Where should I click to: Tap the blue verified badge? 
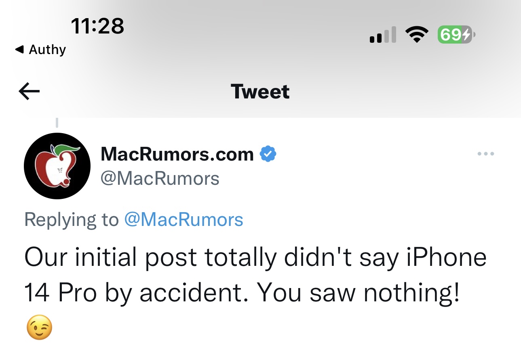(x=267, y=154)
